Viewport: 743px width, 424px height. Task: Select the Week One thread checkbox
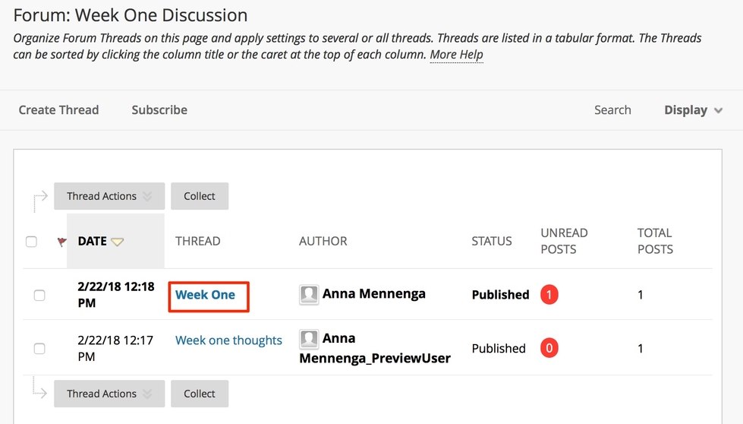(39, 296)
